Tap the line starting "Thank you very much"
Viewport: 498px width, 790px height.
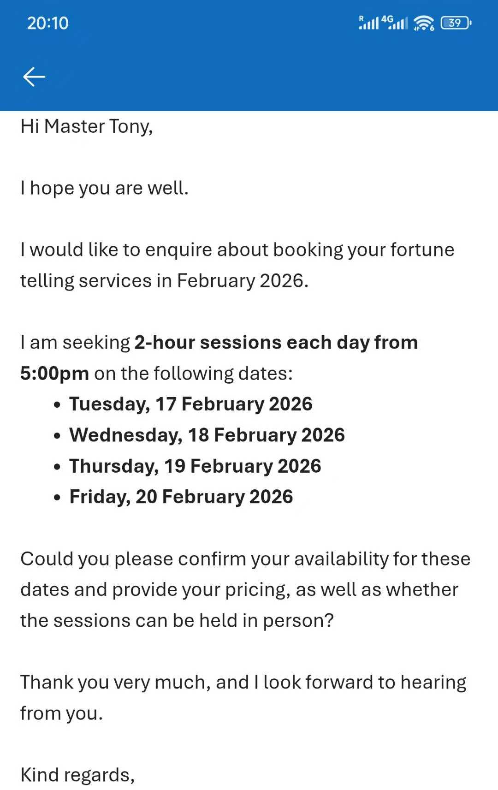pyautogui.click(x=243, y=682)
